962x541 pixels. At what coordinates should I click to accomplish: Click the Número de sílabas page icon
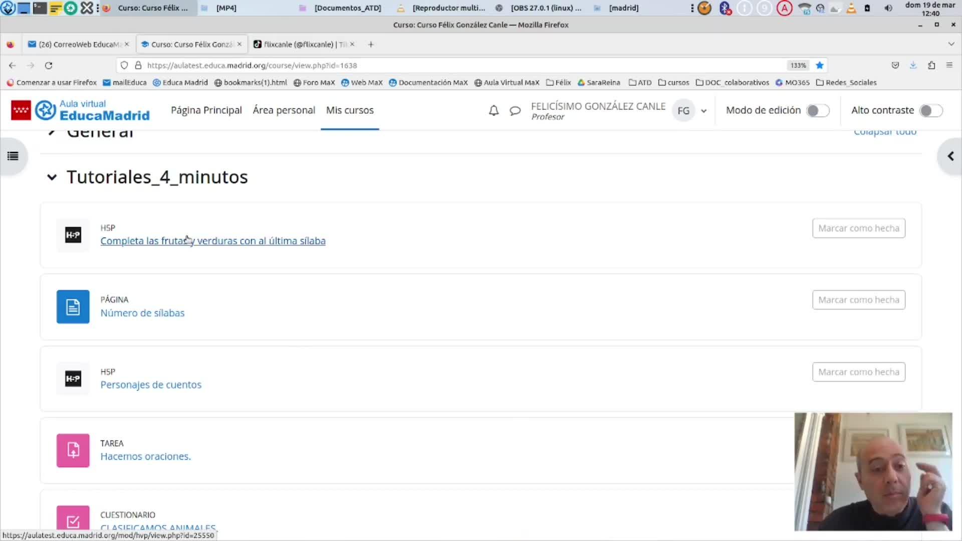tap(73, 307)
